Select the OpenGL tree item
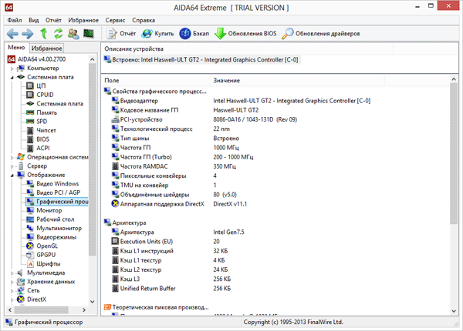 (x=42, y=246)
